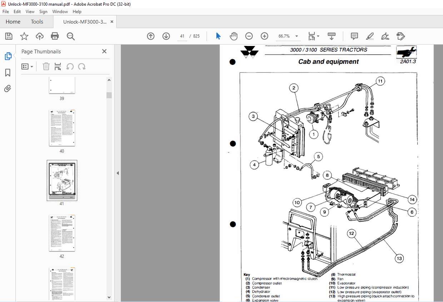Open the document search tool
Image resolution: width=443 pixels, height=302 pixels.
pos(71,36)
